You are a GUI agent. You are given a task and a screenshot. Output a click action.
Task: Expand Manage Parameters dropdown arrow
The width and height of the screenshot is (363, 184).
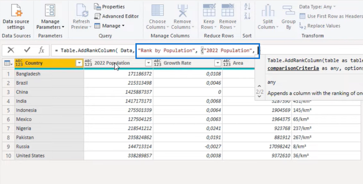point(63,27)
